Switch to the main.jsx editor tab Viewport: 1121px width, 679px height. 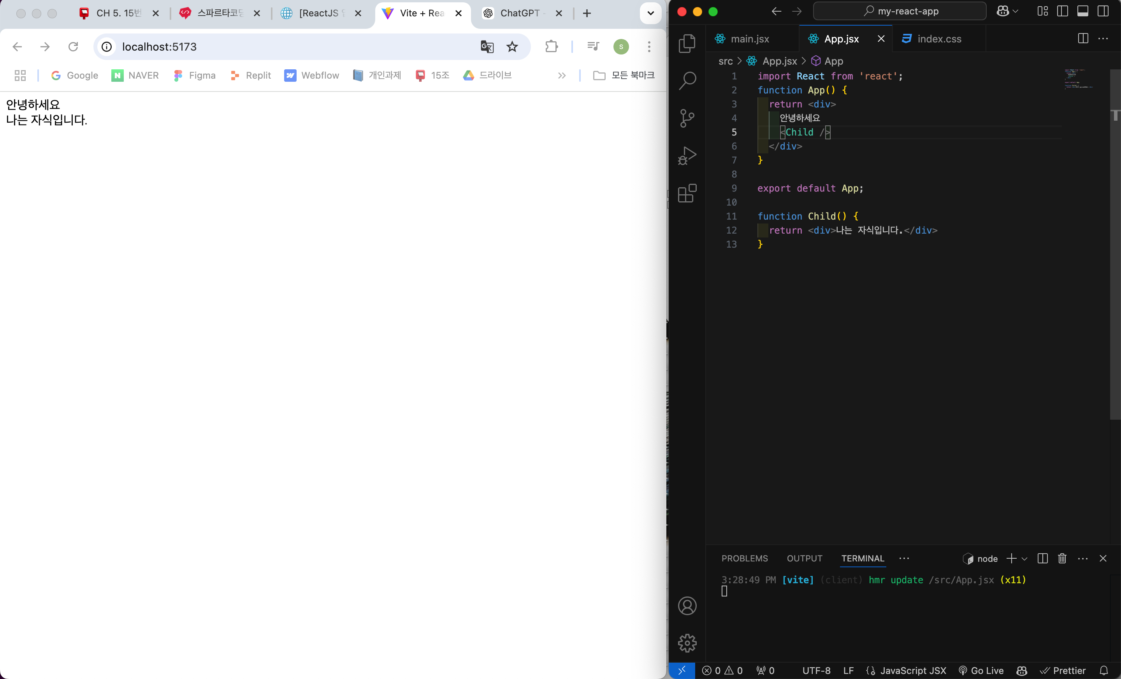pos(749,39)
